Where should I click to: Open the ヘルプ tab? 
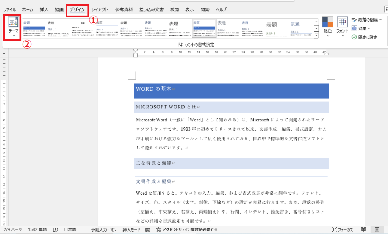click(x=221, y=9)
